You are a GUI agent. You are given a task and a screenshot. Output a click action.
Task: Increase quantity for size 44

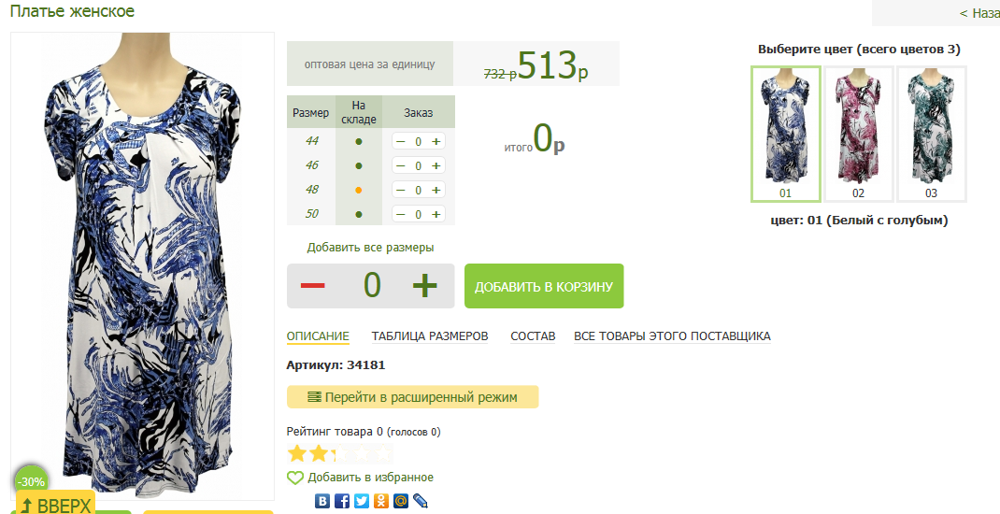tap(436, 141)
